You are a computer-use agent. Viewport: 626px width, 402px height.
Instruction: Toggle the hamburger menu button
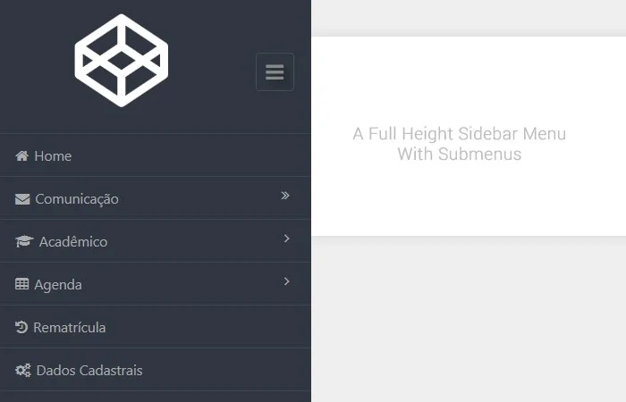275,72
